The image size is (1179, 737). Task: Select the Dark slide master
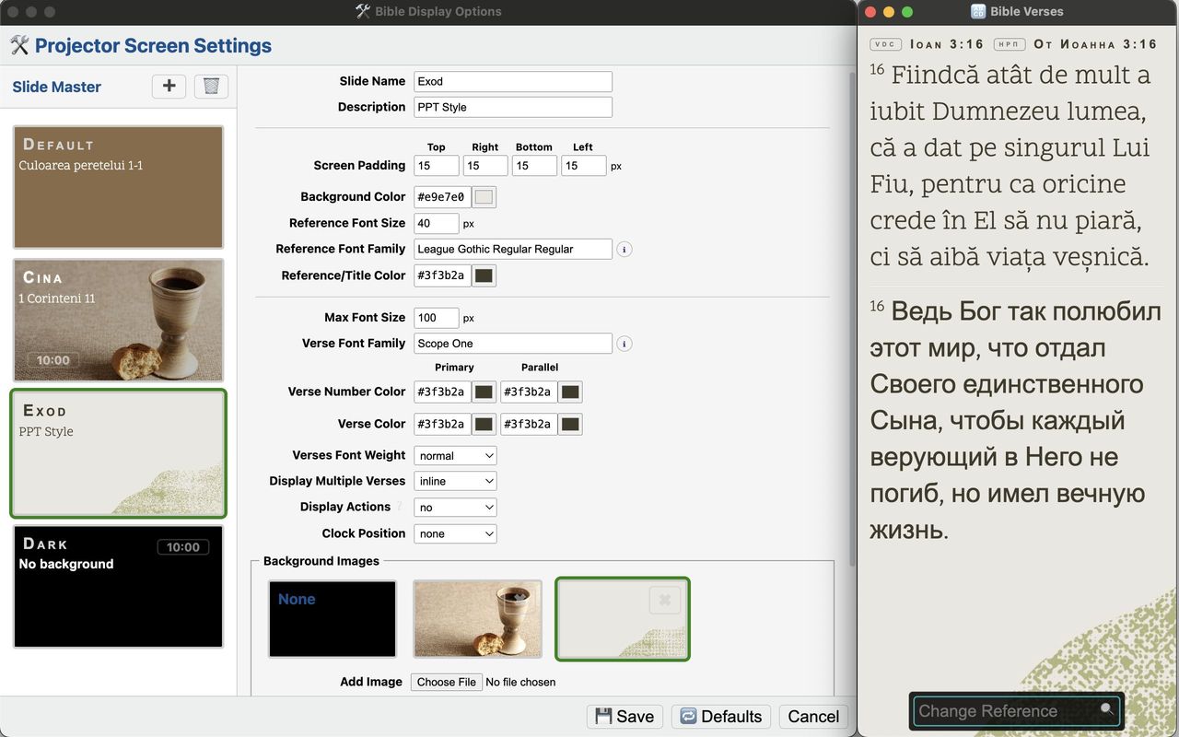(x=118, y=587)
